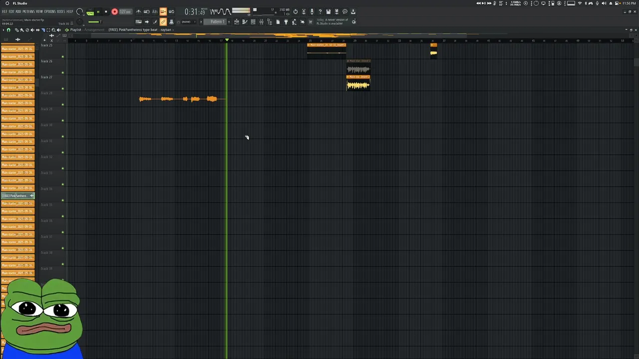Open the Piano roll window icon
Image resolution: width=639 pixels, height=359 pixels.
click(245, 22)
